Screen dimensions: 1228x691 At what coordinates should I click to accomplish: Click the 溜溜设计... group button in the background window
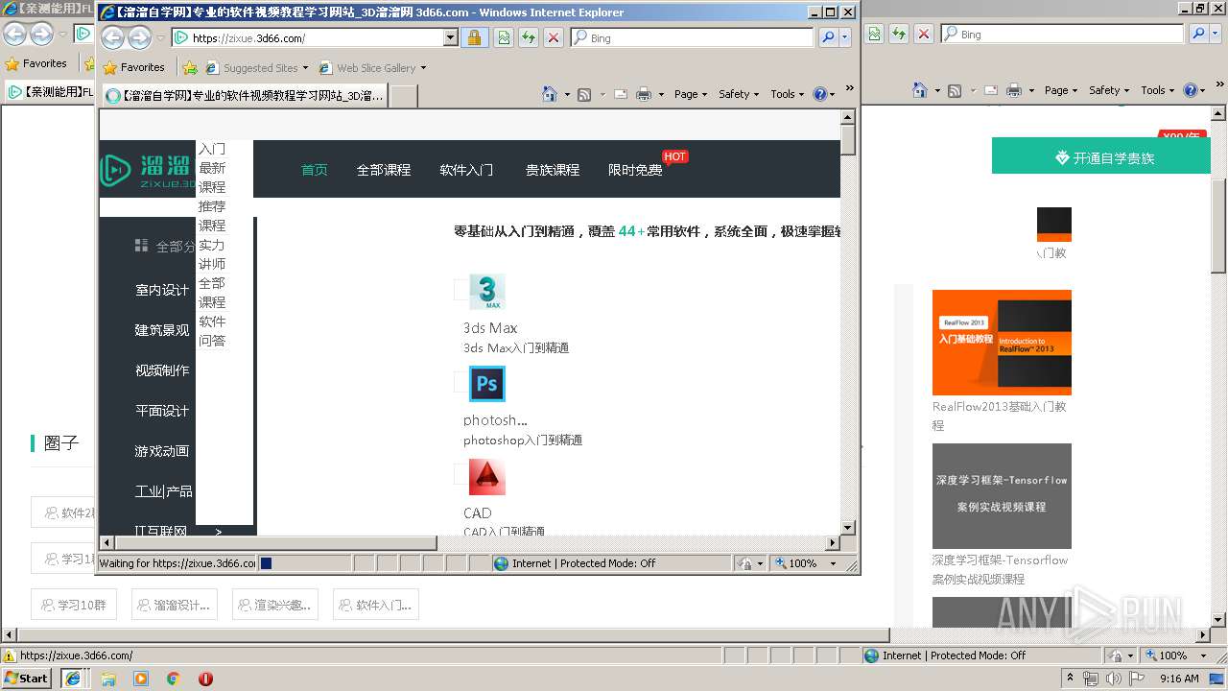click(x=175, y=606)
